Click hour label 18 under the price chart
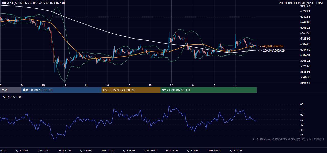 129,85
